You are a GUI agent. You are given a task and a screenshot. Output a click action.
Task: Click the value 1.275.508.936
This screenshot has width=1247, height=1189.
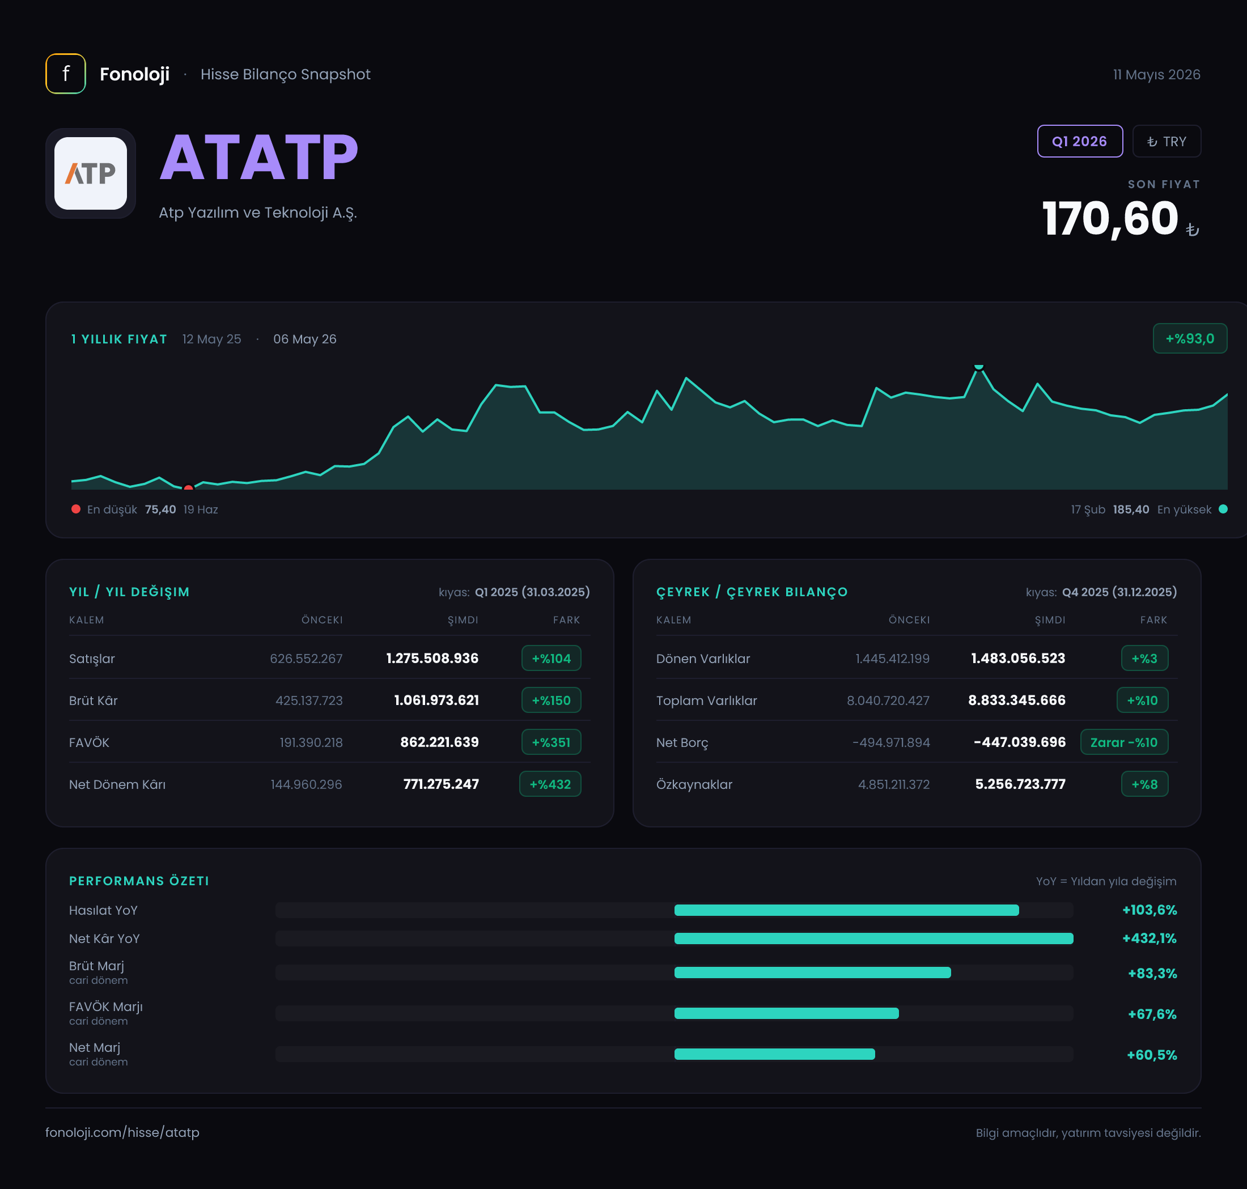pyautogui.click(x=432, y=658)
